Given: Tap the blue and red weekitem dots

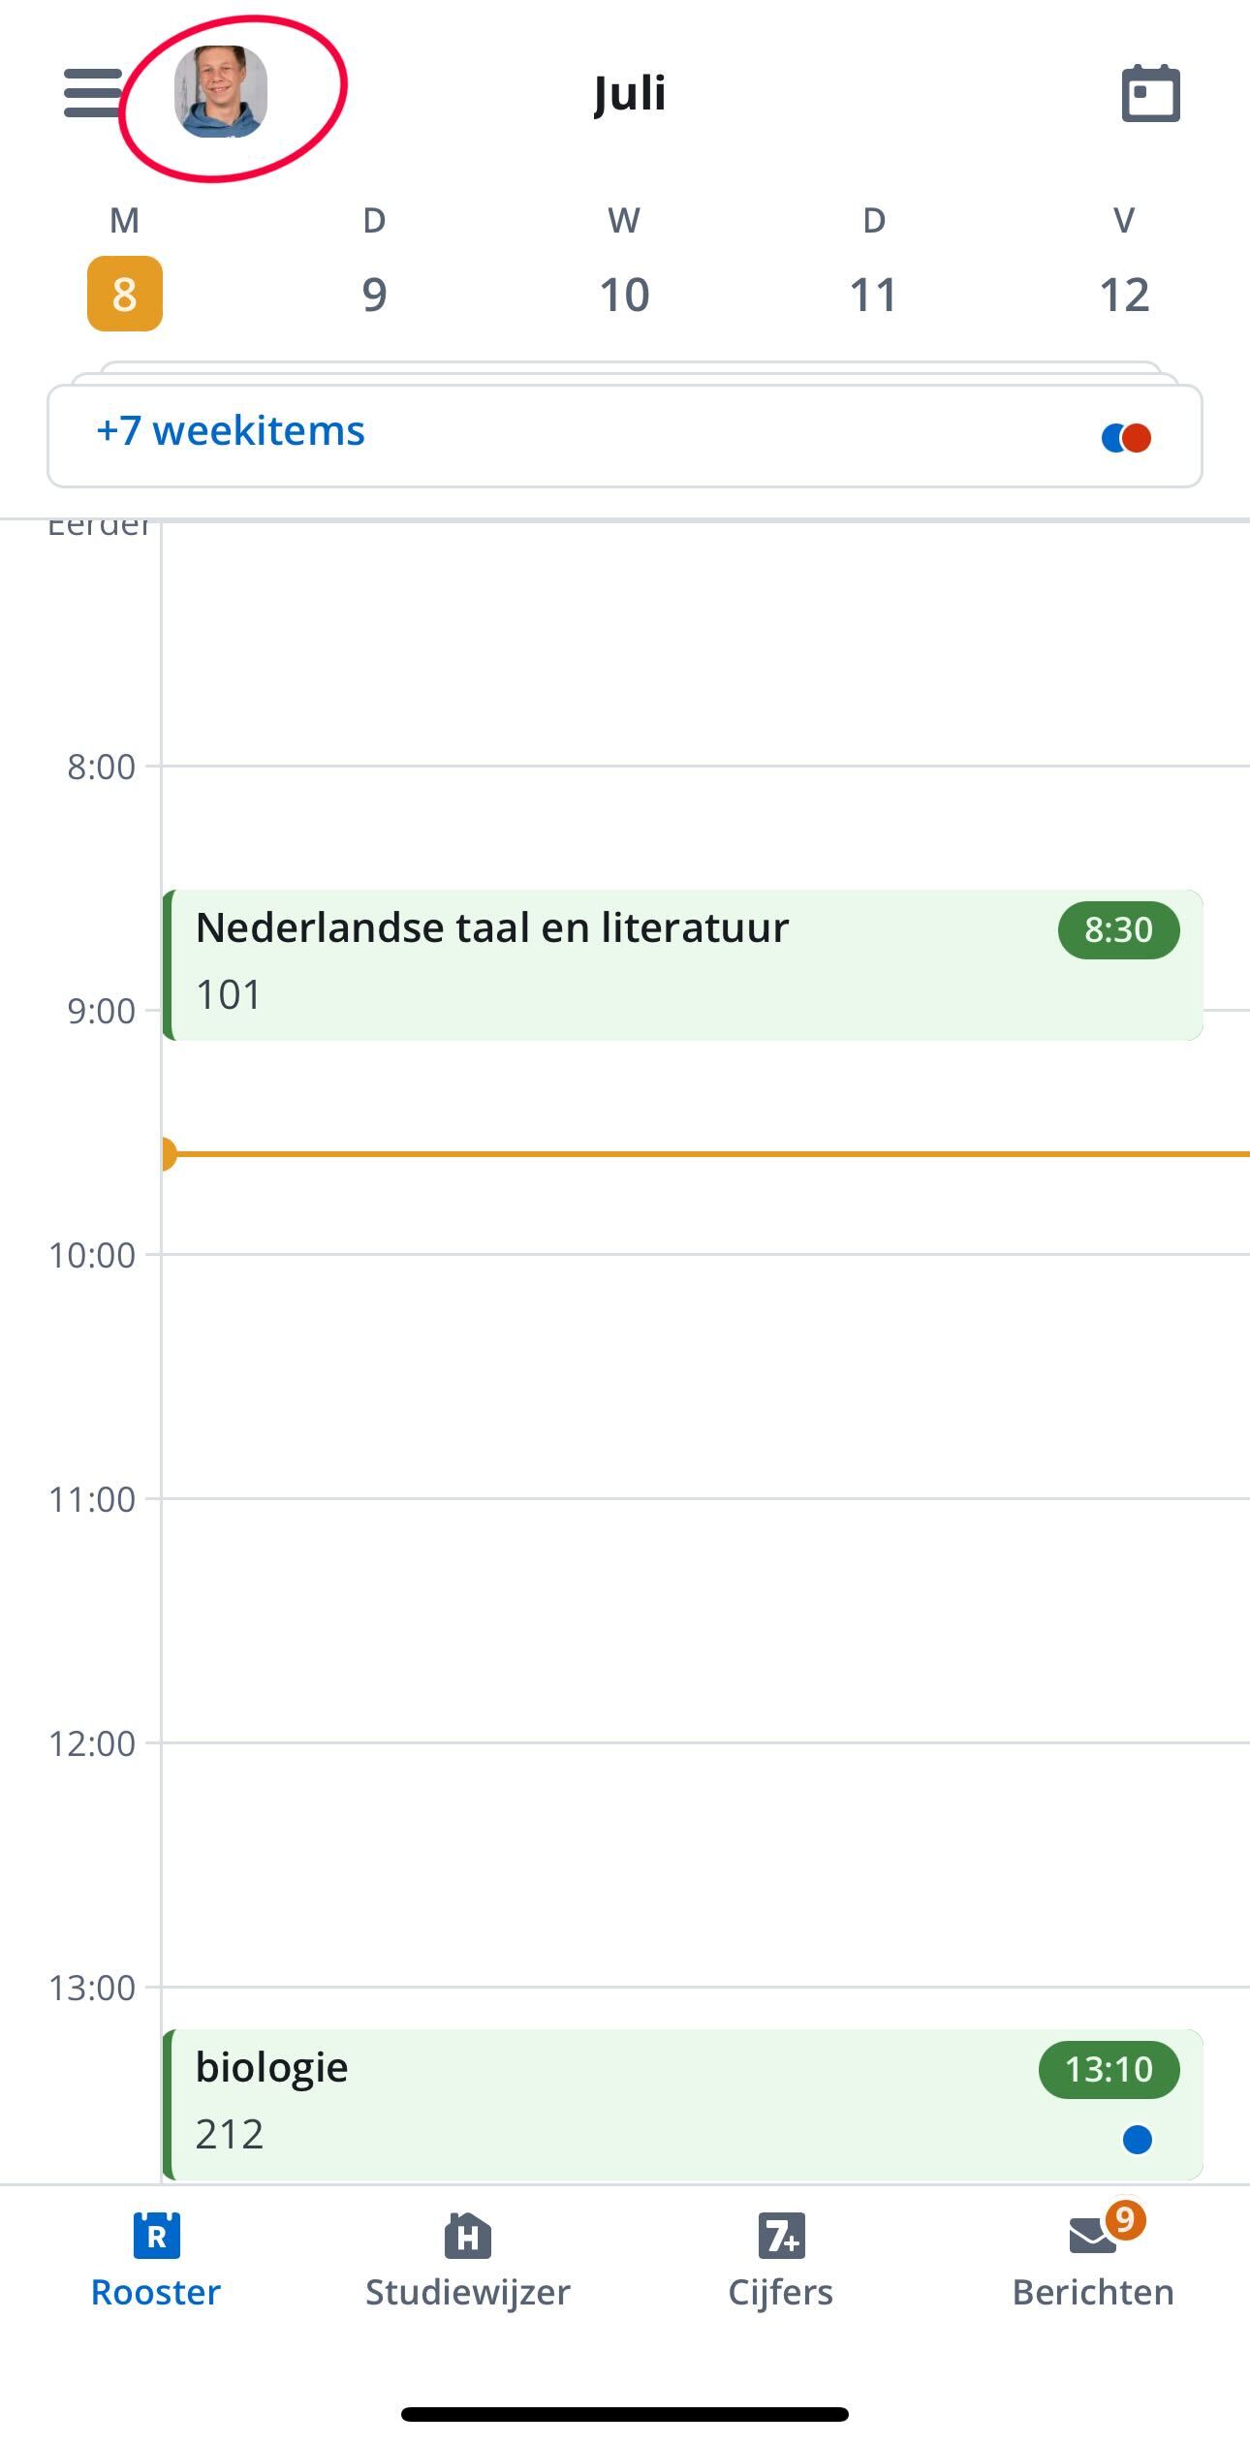Looking at the screenshot, I should coord(1126,438).
